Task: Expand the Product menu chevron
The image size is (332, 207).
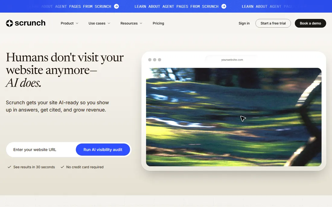Action: pyautogui.click(x=77, y=23)
